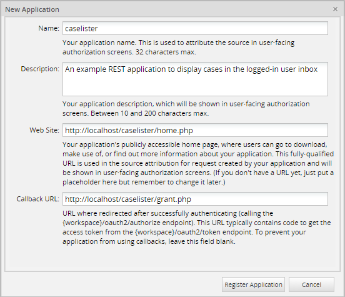This screenshot has width=345, height=297.
Task: Click the 'placeholder here but remember' help line
Action: click(144, 182)
